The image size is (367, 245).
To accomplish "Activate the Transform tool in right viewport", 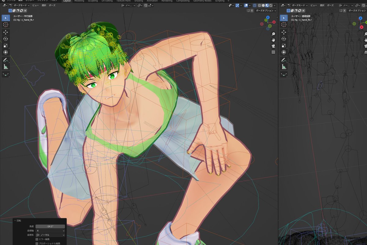I will (x=284, y=52).
